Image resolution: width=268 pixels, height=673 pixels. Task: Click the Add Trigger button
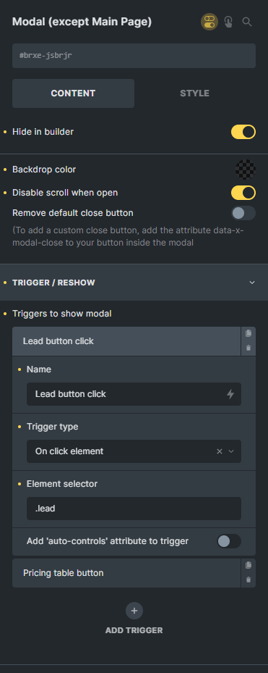[134, 619]
